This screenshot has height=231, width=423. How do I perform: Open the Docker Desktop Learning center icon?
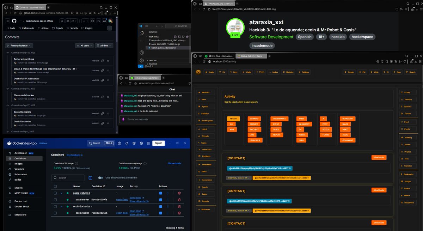[134, 143]
